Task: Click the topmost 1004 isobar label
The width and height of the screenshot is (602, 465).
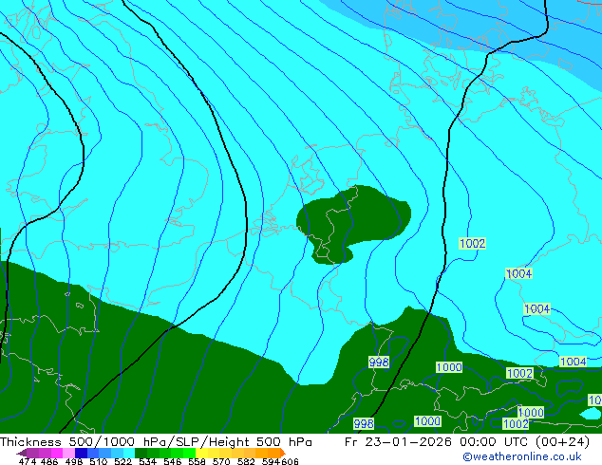Action: (x=518, y=273)
